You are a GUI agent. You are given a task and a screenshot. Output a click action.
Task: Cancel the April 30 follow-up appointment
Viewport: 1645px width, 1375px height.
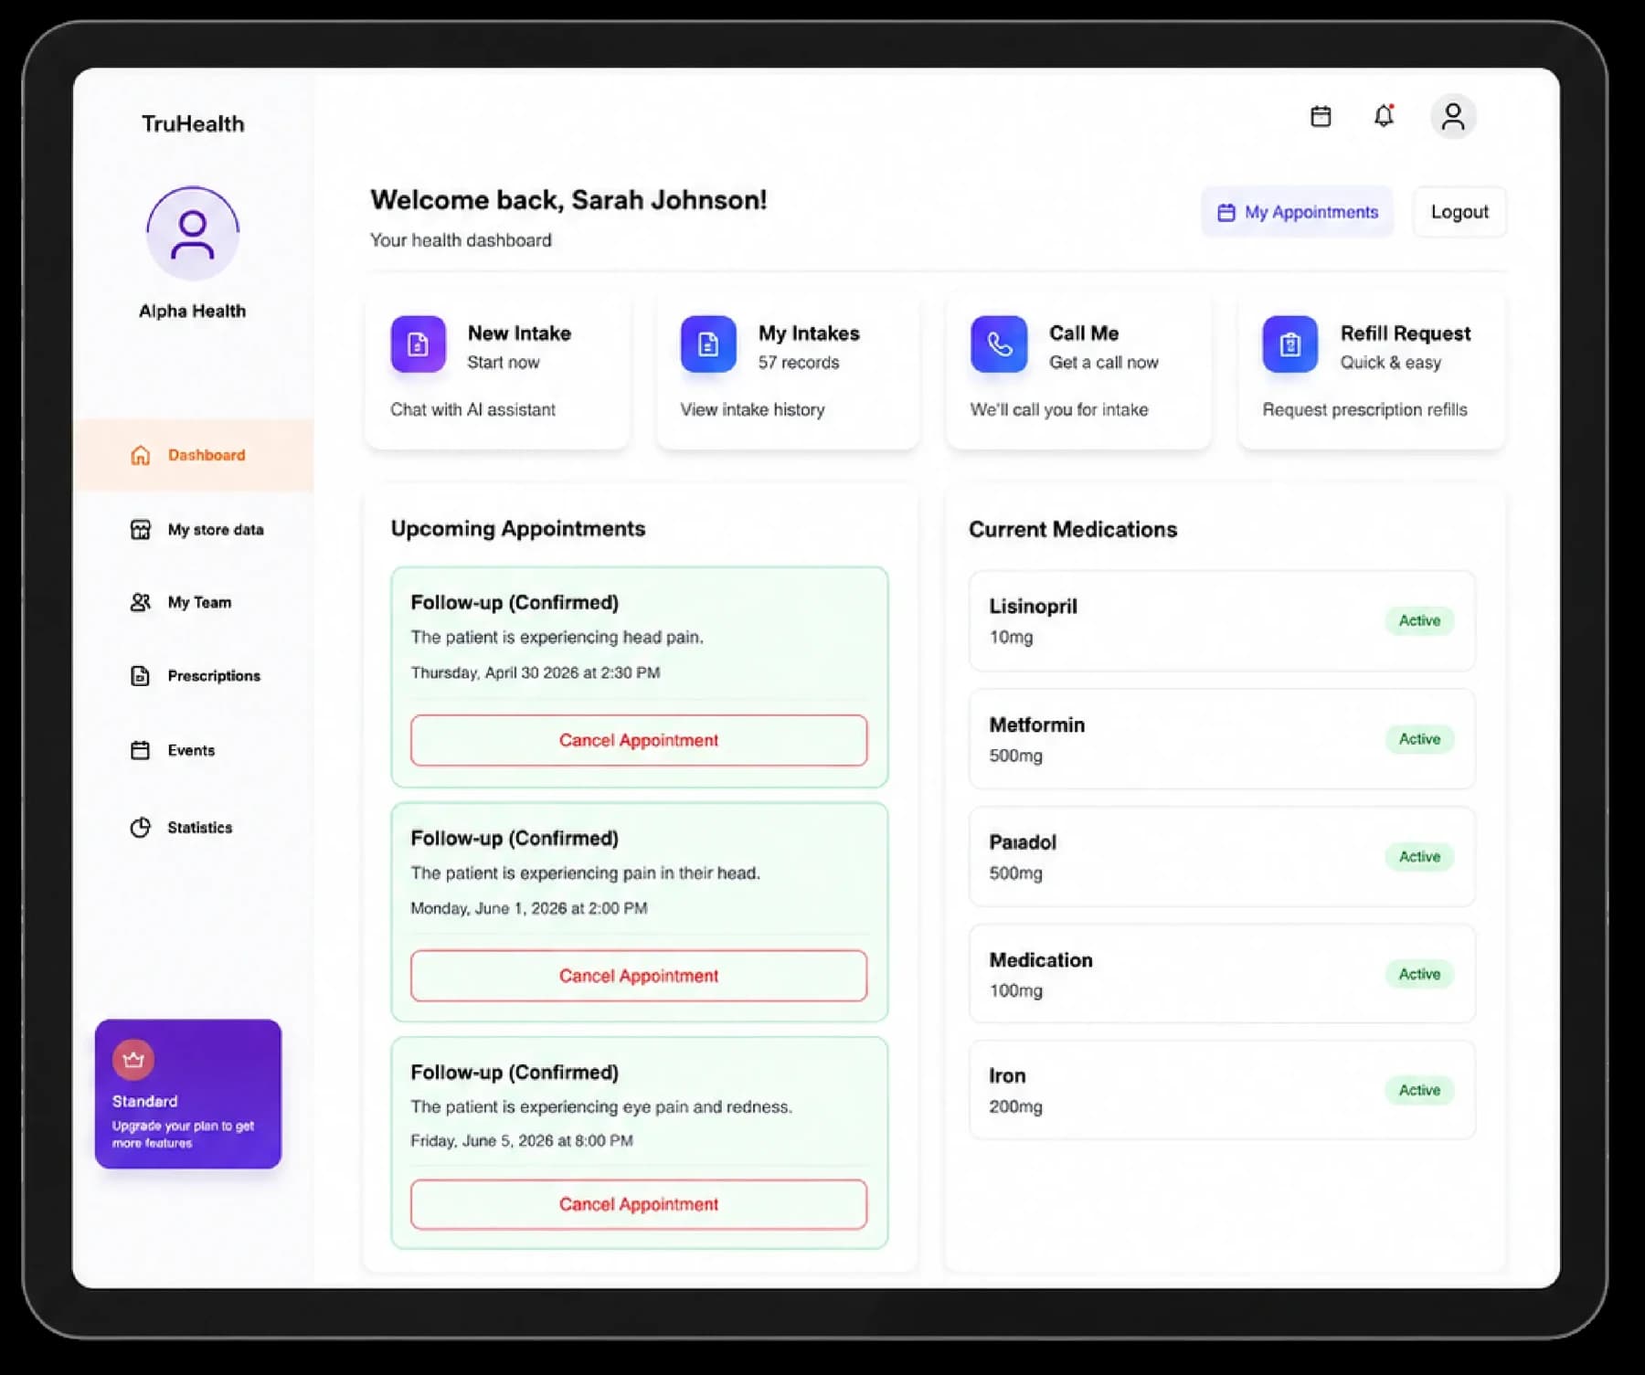point(639,740)
